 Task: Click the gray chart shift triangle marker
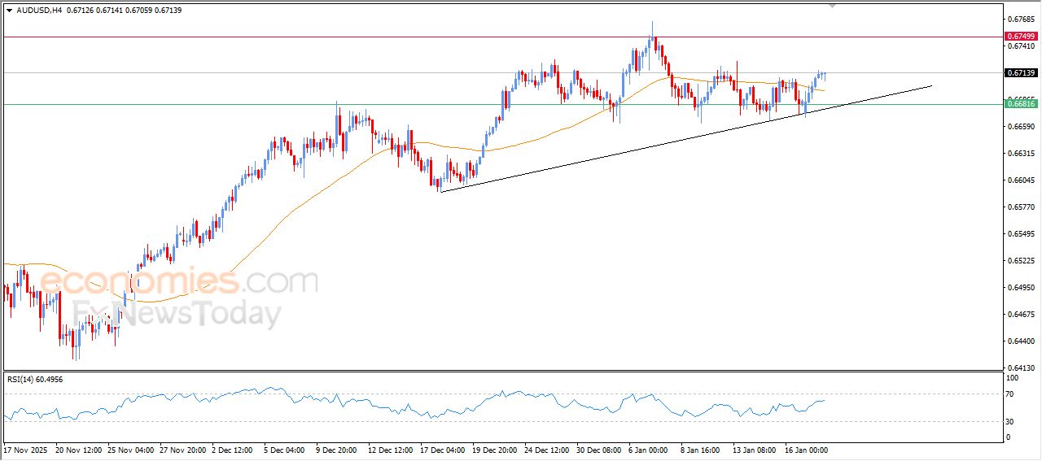[x=832, y=5]
